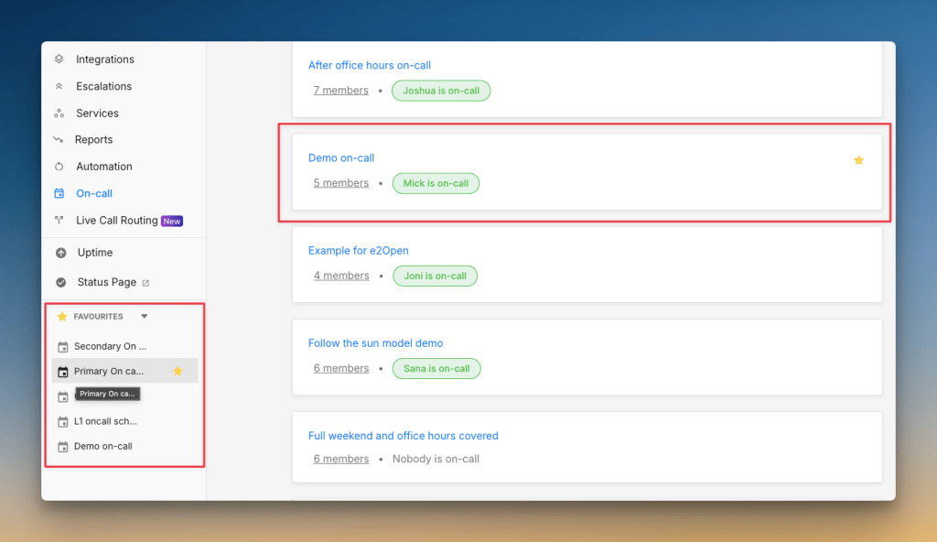This screenshot has width=937, height=542.
Task: Toggle the star next to Primary On ca...
Action: tap(178, 371)
